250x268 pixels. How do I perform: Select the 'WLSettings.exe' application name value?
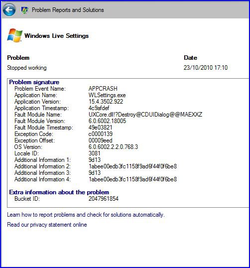pyautogui.click(x=107, y=95)
